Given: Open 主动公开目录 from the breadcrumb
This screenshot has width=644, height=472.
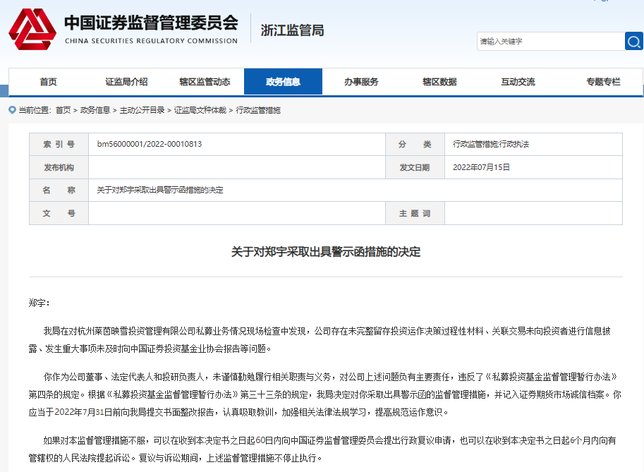Looking at the screenshot, I should point(141,109).
